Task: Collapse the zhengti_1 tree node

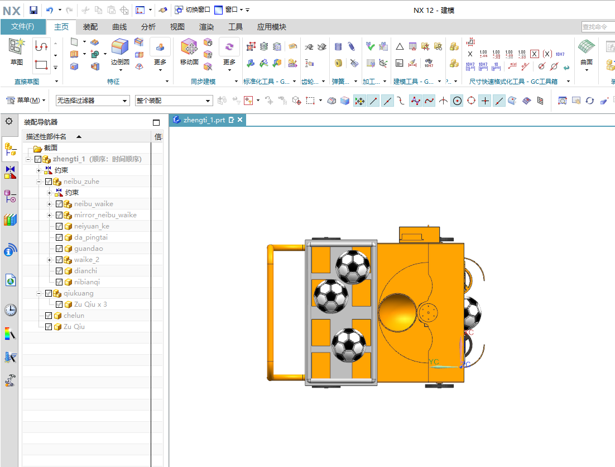Action: click(x=28, y=159)
